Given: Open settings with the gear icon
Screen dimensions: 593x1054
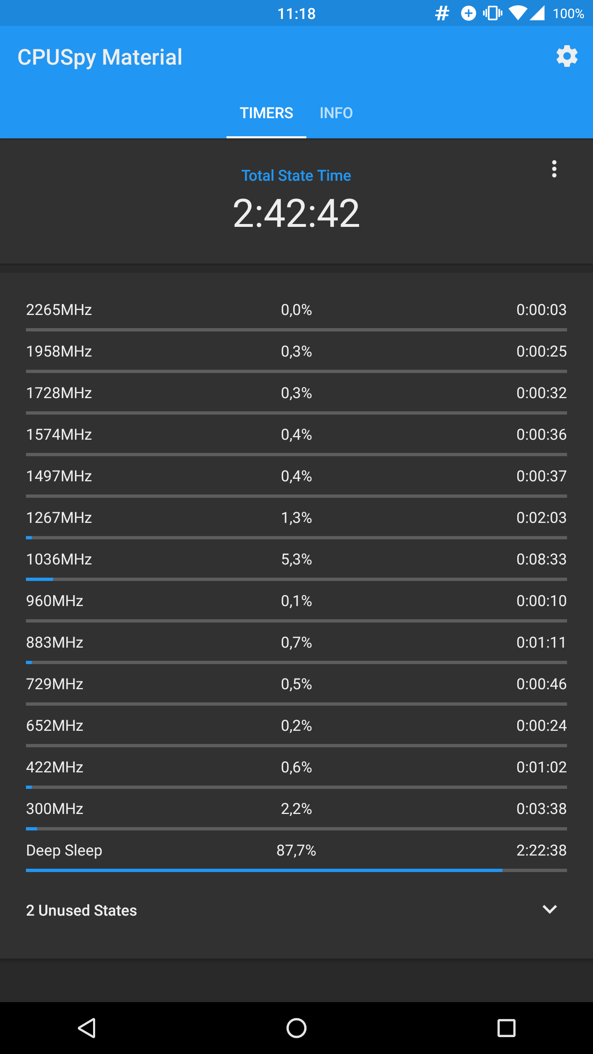Looking at the screenshot, I should (x=567, y=56).
